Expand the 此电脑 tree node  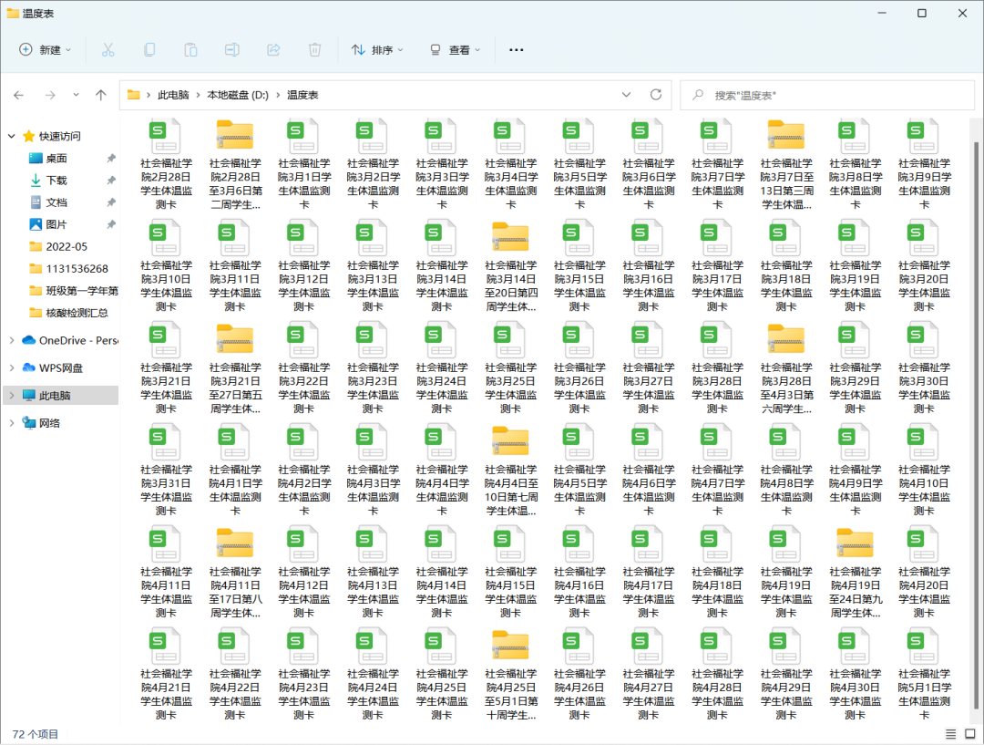(11, 395)
